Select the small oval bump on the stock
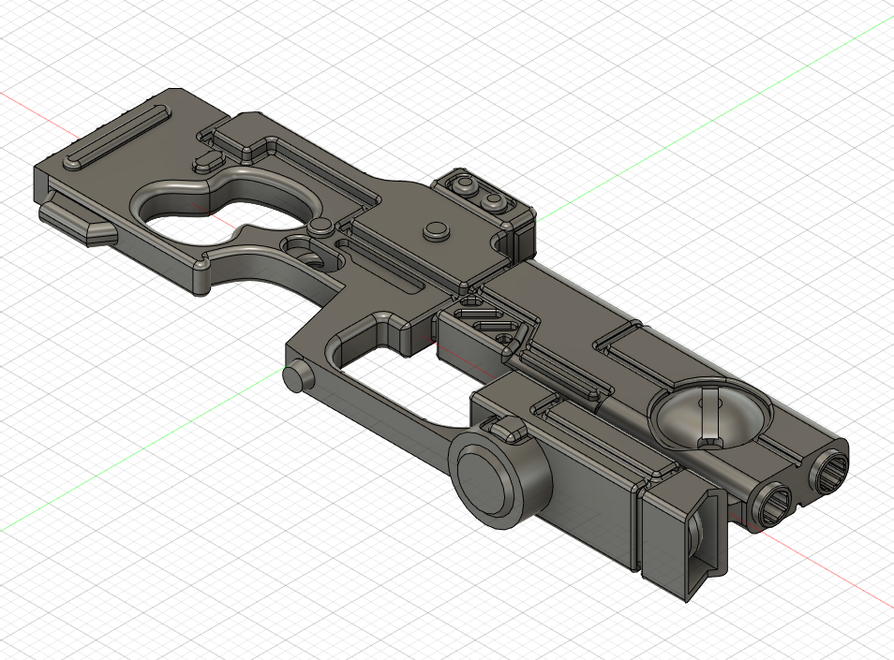The image size is (894, 660). tap(209, 161)
